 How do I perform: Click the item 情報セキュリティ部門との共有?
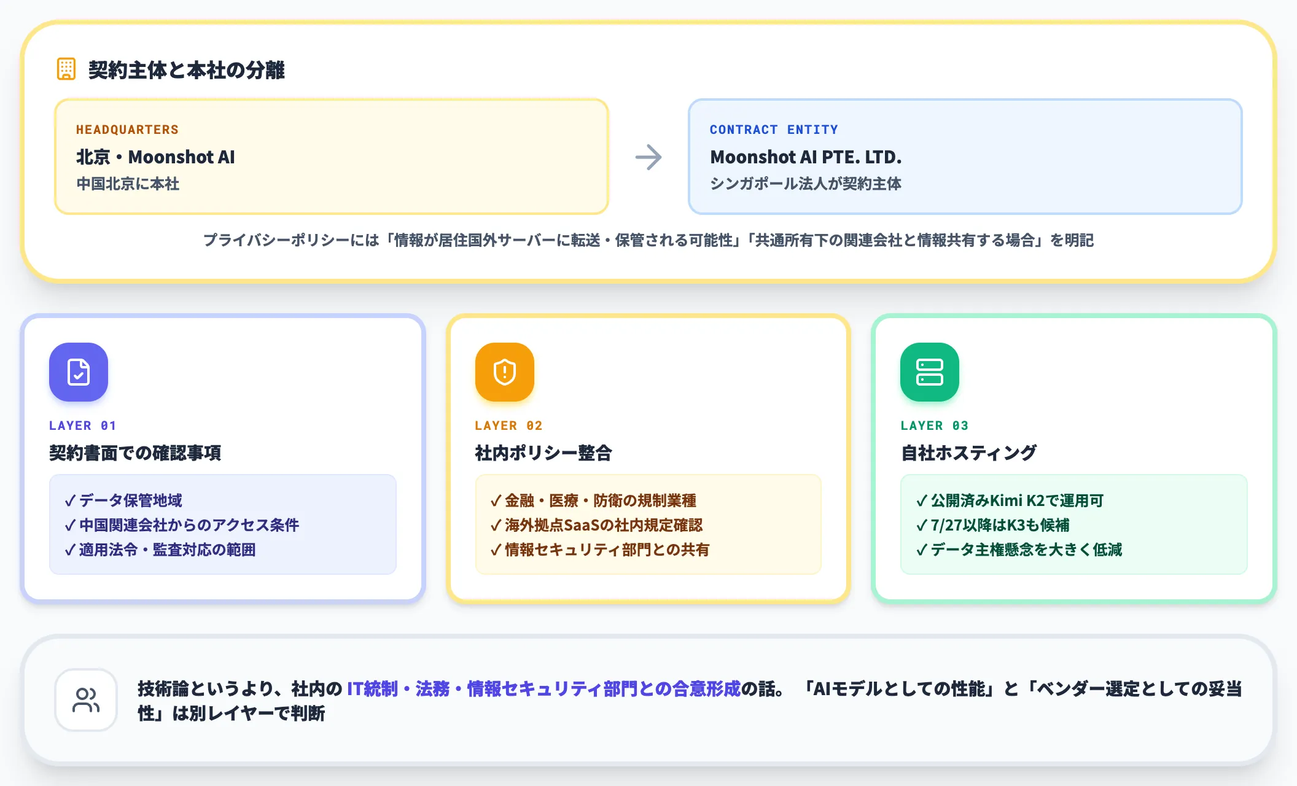pyautogui.click(x=599, y=550)
